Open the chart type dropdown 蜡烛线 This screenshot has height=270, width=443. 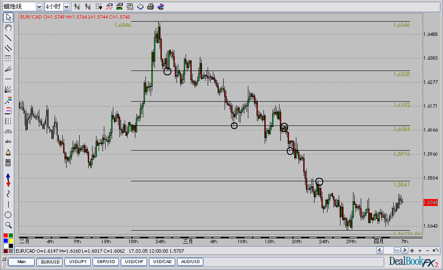point(39,6)
